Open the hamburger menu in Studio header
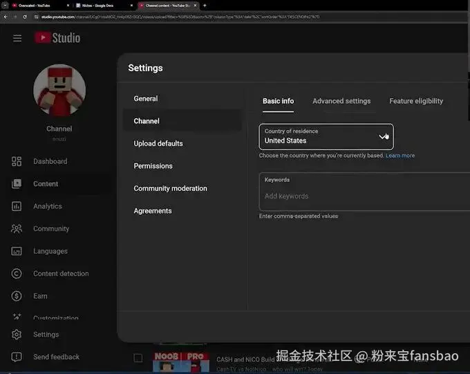Image resolution: width=470 pixels, height=374 pixels. pyautogui.click(x=17, y=38)
